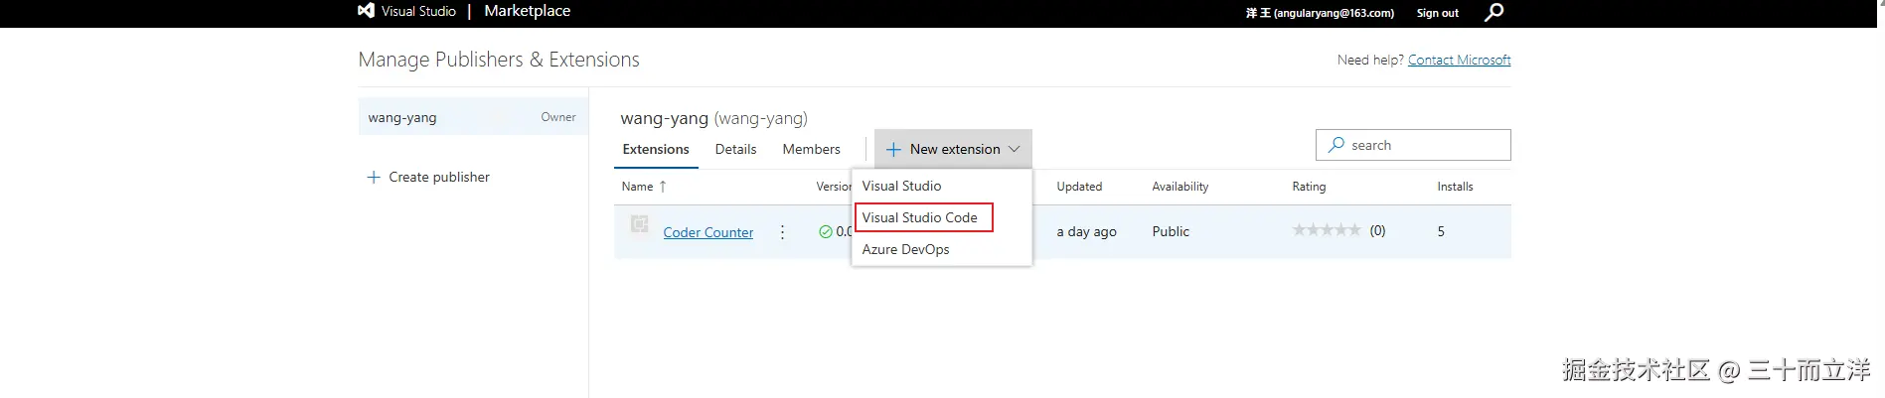Click the green validation check icon
This screenshot has height=398, width=1885.
[x=825, y=231]
